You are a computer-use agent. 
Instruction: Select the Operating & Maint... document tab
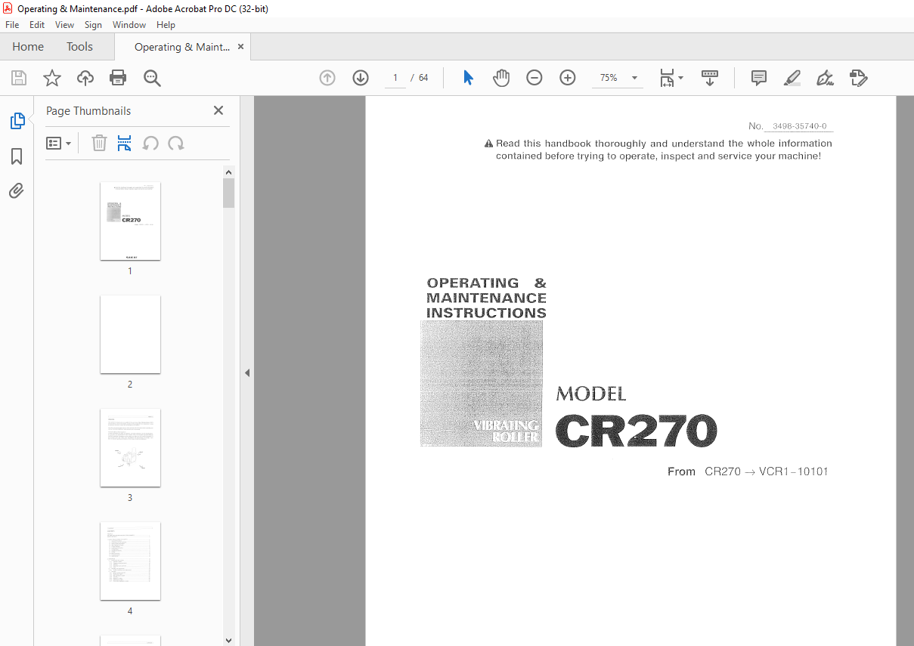(181, 47)
